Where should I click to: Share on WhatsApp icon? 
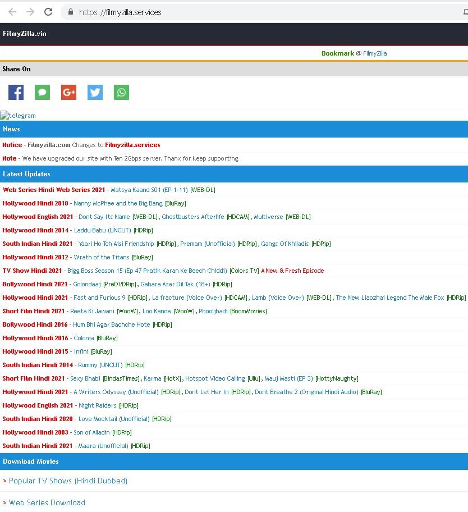pos(121,92)
